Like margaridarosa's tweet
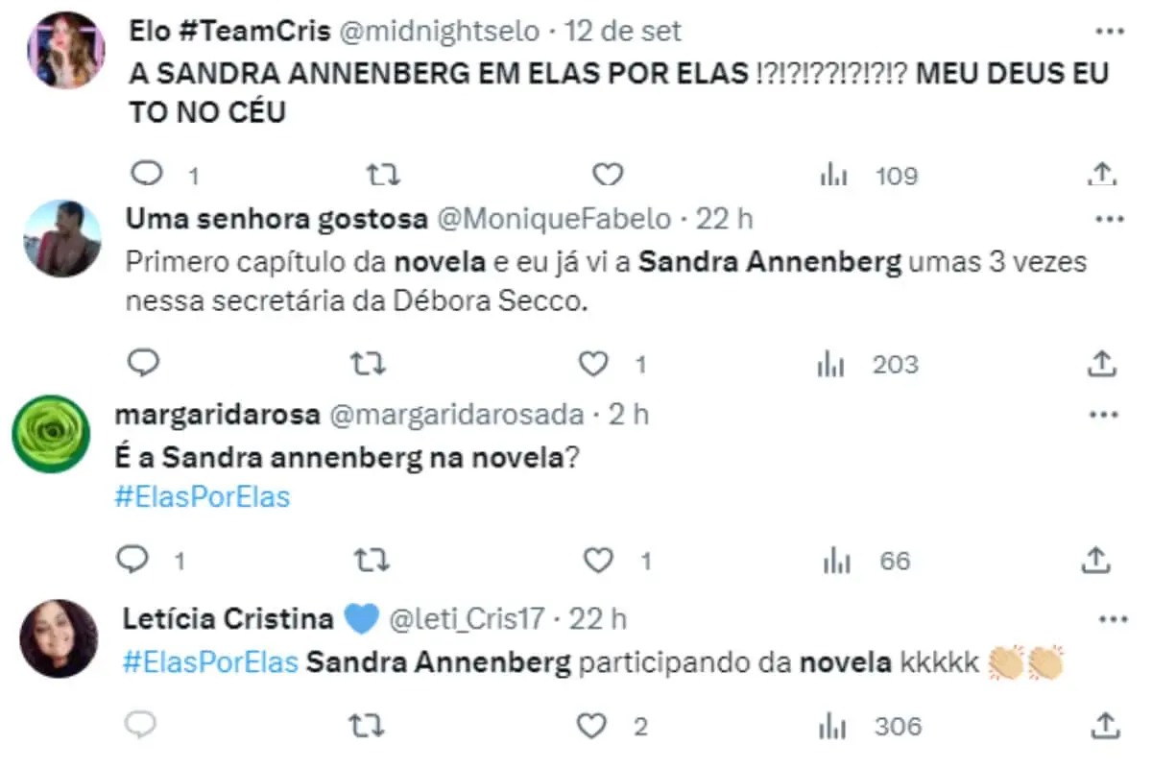The image size is (1152, 768). (598, 560)
